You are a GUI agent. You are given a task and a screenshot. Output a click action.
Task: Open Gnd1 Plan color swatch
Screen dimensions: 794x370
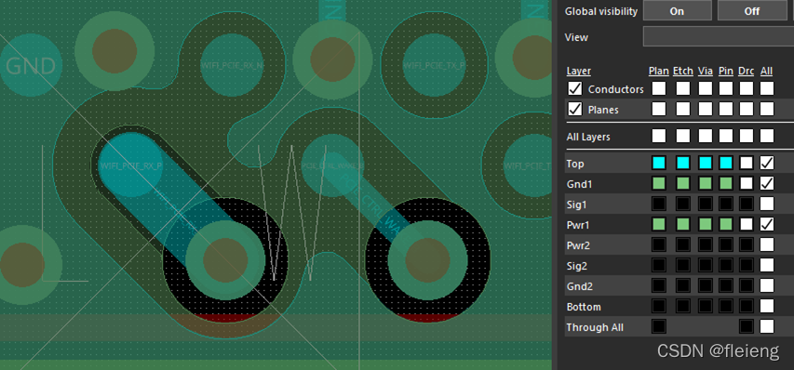point(658,183)
